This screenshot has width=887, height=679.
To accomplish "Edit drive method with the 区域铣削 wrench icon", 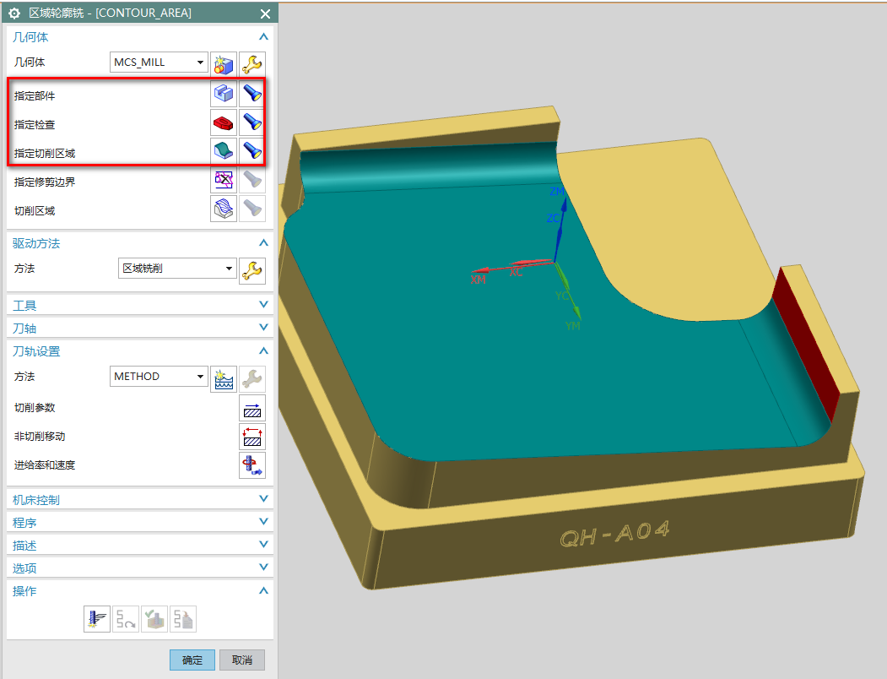I will click(x=252, y=269).
